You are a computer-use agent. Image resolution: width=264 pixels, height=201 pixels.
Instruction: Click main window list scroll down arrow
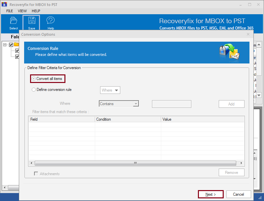(x=259, y=95)
